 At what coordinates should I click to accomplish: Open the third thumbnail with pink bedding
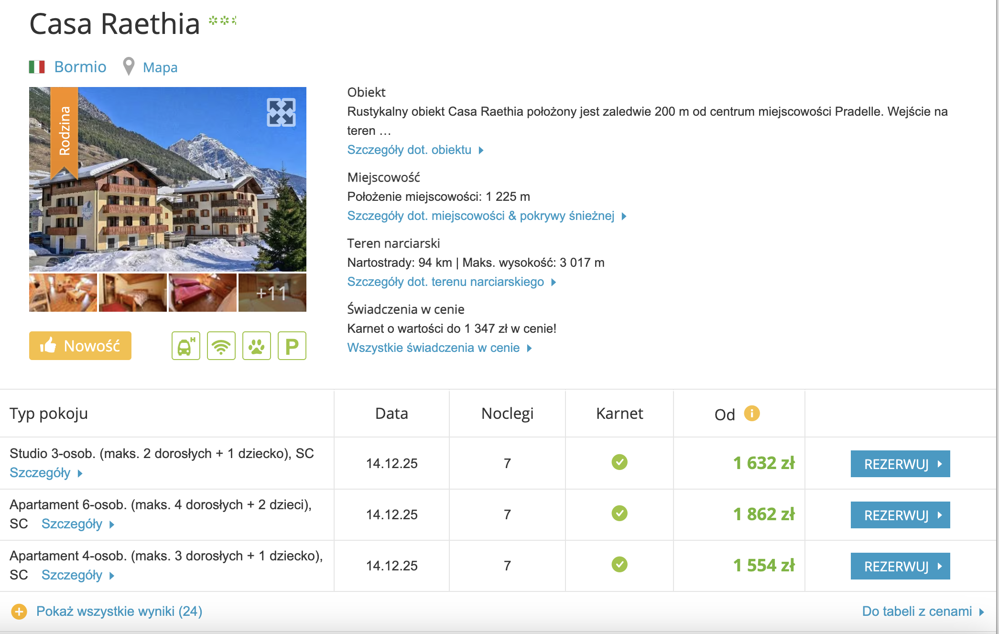coord(203,293)
